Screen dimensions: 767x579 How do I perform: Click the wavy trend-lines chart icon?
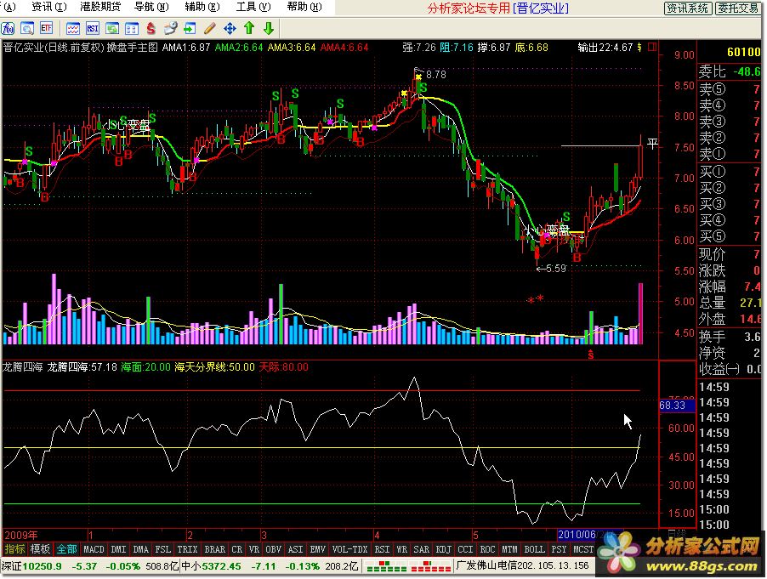tap(73, 29)
